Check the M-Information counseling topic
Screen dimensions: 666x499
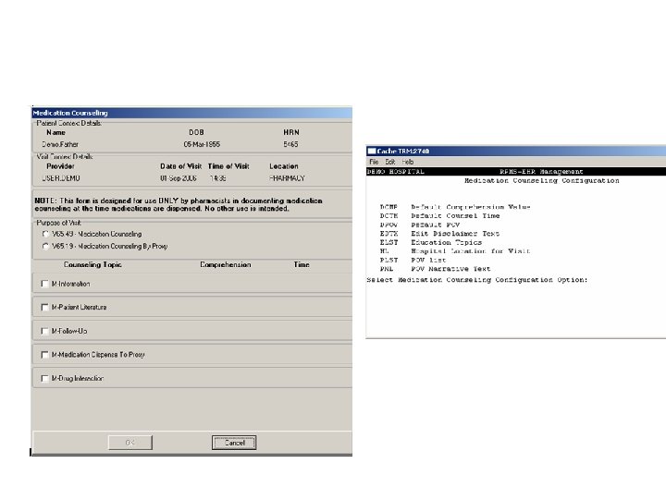pyautogui.click(x=44, y=284)
